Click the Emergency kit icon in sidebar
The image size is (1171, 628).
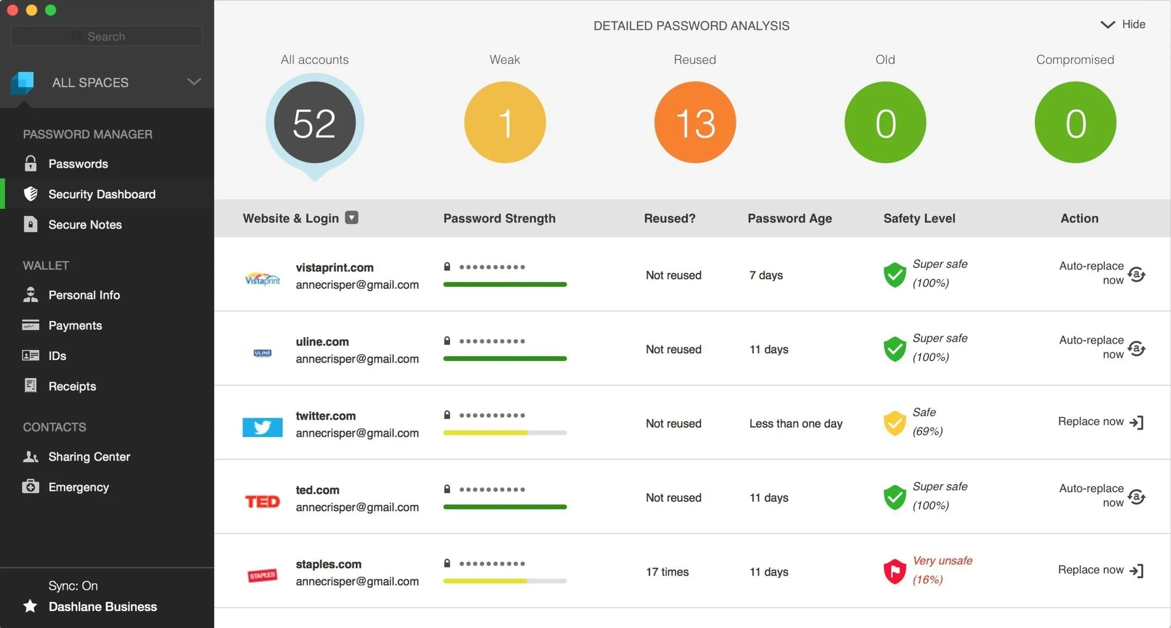pyautogui.click(x=30, y=486)
